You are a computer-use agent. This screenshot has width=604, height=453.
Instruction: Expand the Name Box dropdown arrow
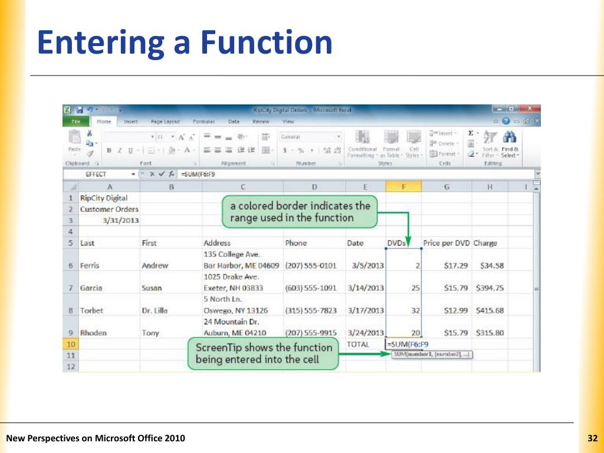(x=133, y=174)
